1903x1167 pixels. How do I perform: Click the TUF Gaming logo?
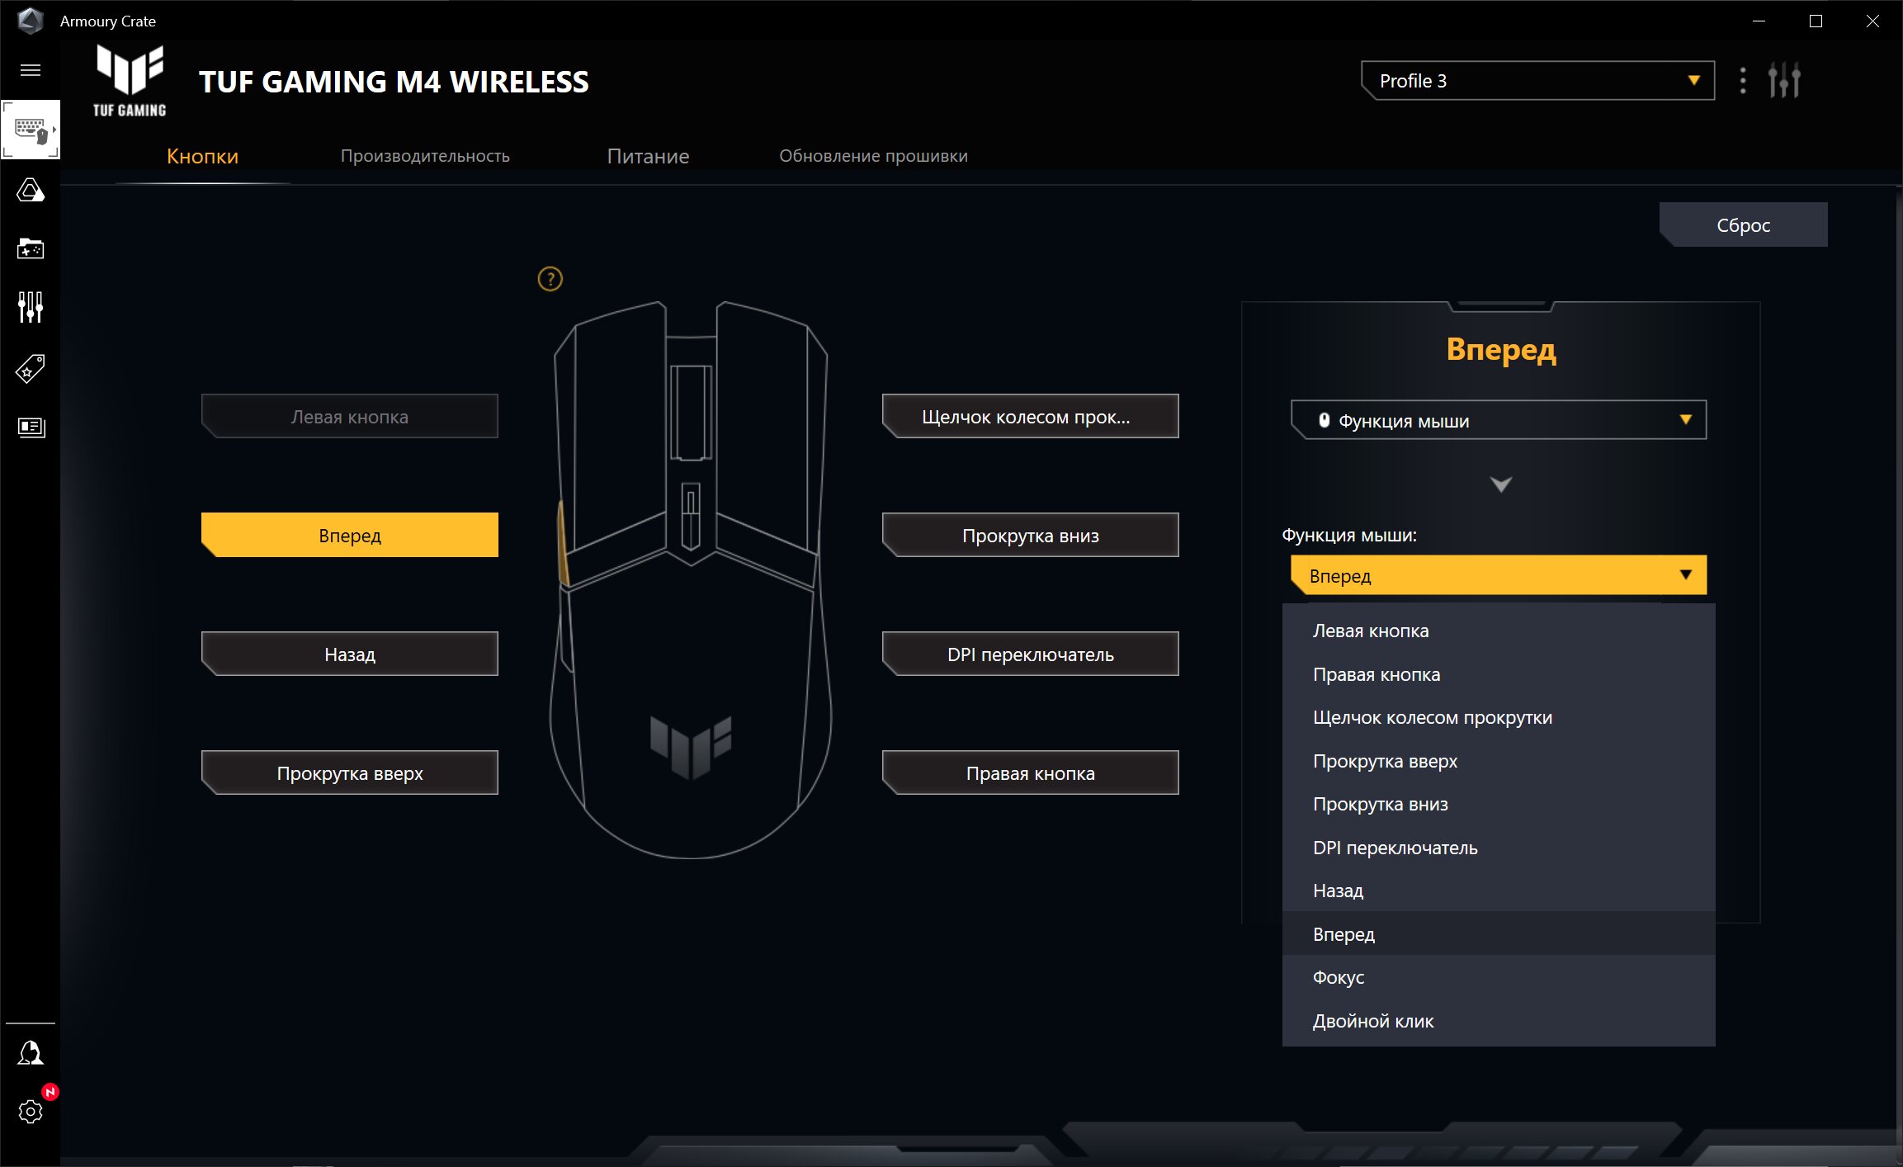coord(130,81)
